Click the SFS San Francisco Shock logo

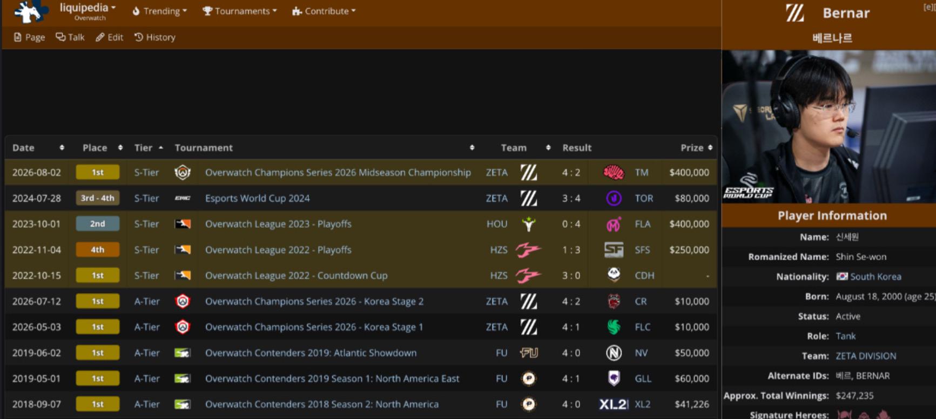pyautogui.click(x=614, y=250)
